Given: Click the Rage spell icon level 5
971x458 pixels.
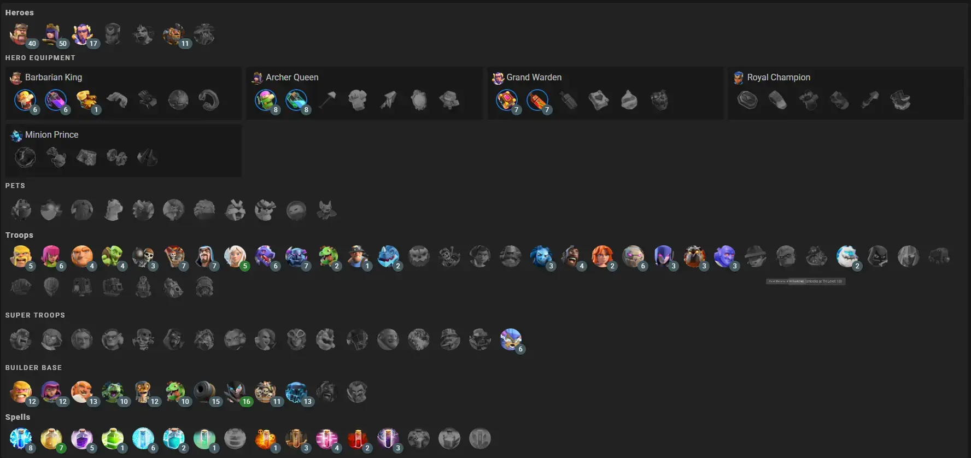Looking at the screenshot, I should click(82, 438).
